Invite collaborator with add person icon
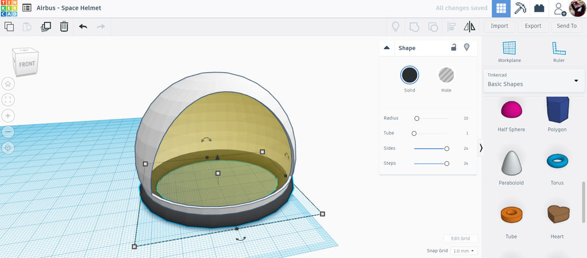Image resolution: width=587 pixels, height=258 pixels. (x=559, y=9)
